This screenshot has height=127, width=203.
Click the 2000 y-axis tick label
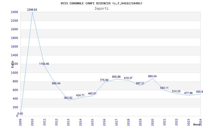click(x=14, y=29)
